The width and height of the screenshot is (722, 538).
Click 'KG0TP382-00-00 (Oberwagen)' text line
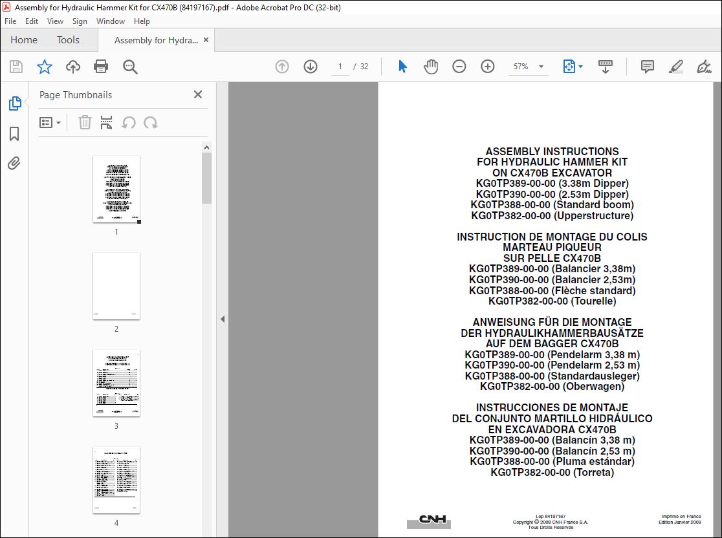(x=552, y=387)
